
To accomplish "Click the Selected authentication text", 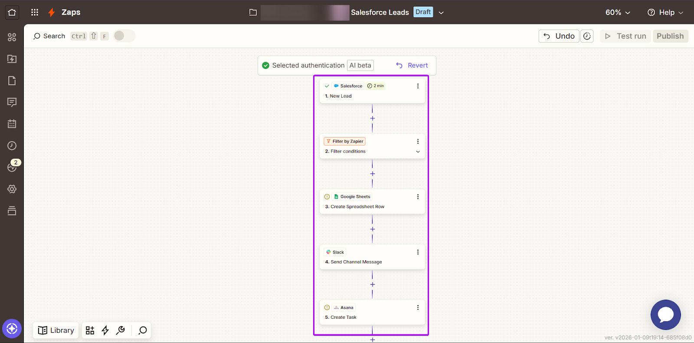I will click(x=308, y=65).
